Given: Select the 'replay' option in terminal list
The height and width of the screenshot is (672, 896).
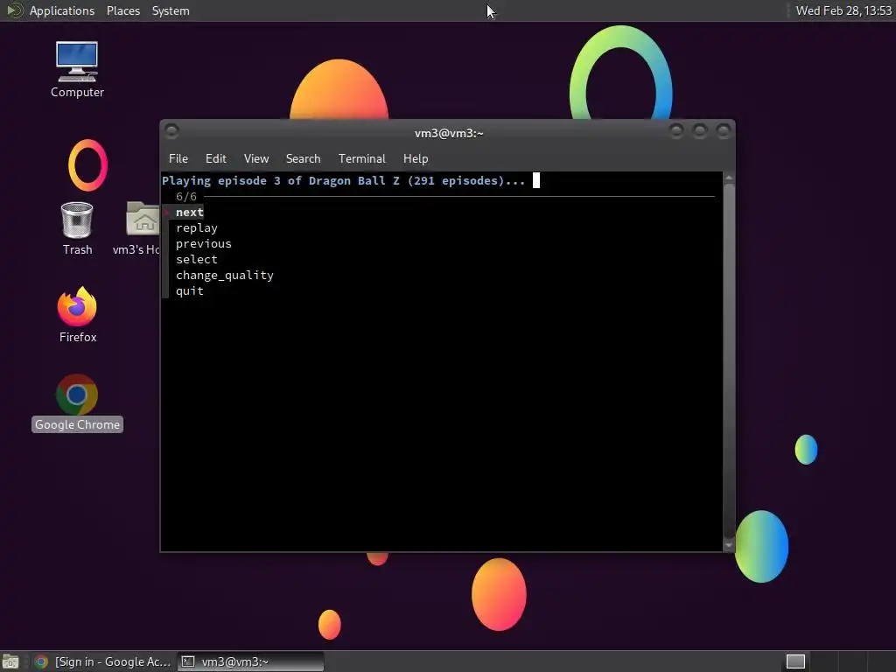Looking at the screenshot, I should [x=197, y=228].
